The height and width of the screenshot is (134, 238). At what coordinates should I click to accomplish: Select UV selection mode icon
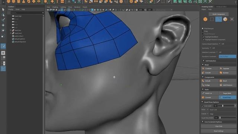point(232,19)
